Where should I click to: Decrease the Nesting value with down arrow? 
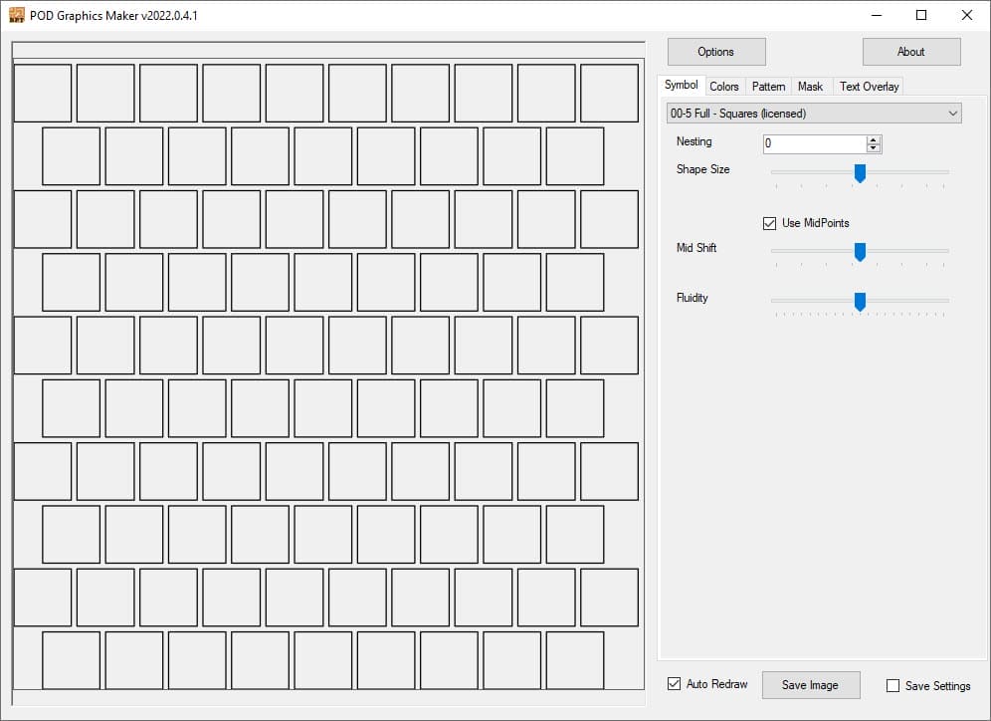click(x=874, y=148)
